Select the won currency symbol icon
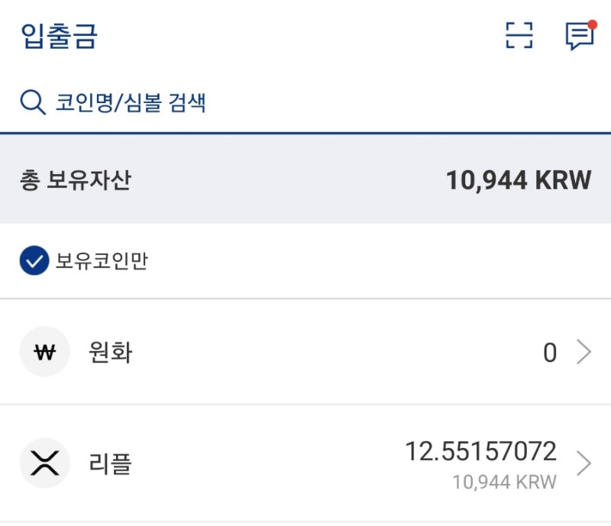The height and width of the screenshot is (526, 611). click(45, 352)
